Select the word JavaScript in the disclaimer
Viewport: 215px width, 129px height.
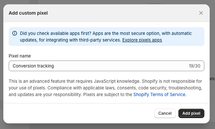(105, 81)
